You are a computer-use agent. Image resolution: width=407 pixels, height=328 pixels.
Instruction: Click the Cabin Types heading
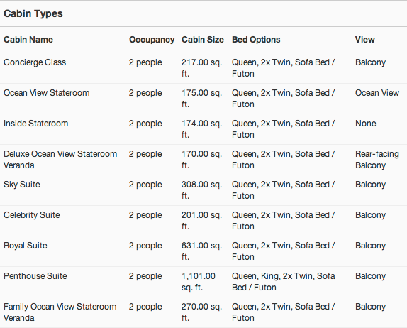[33, 13]
